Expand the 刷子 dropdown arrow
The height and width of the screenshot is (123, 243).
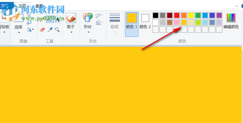tap(71, 32)
